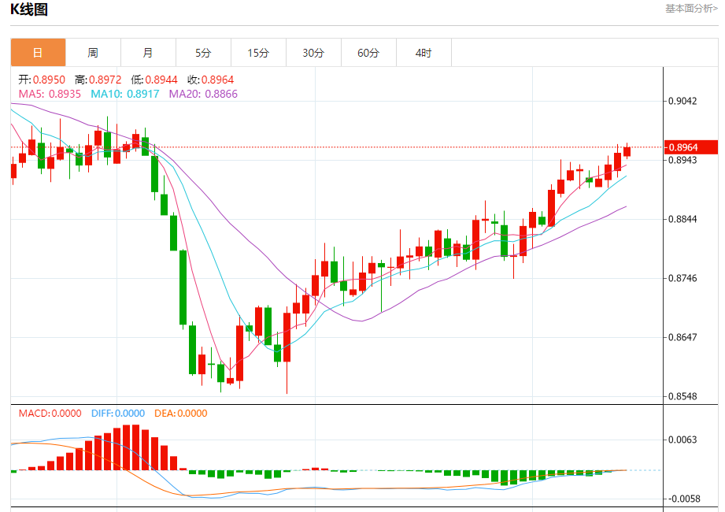
Task: Click the 低:0.8944 low value
Action: point(154,80)
